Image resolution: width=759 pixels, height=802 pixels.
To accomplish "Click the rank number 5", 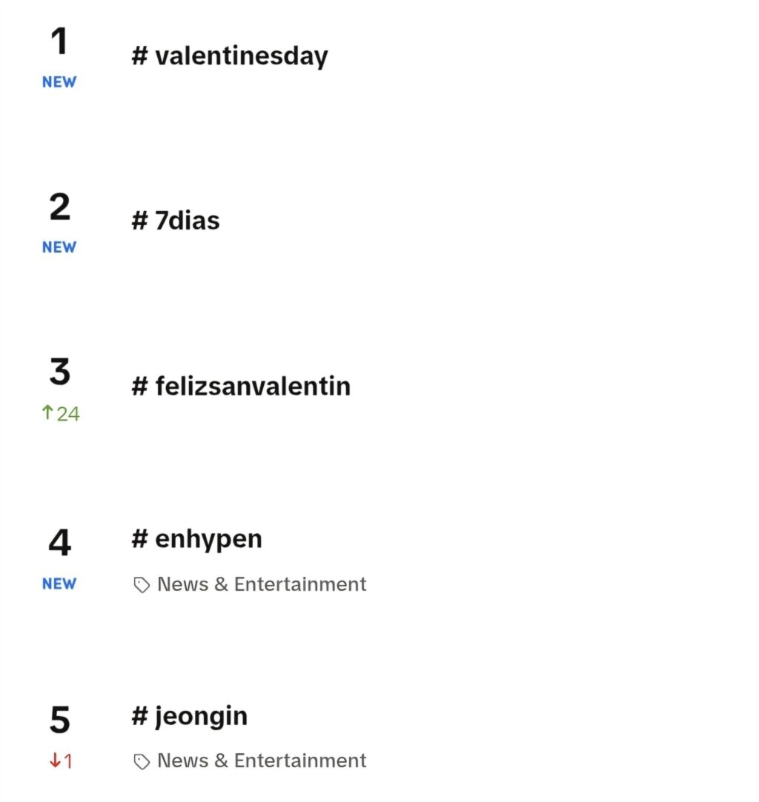I will click(x=60, y=719).
